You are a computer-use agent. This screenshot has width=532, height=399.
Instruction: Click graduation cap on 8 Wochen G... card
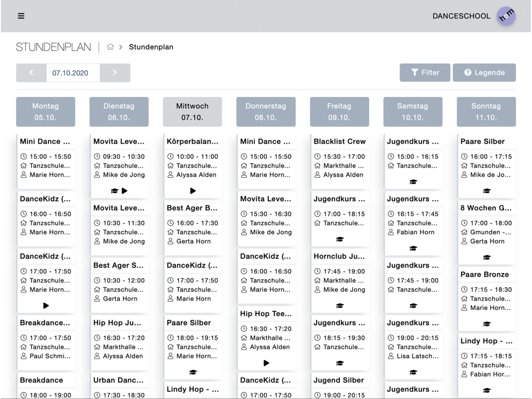pyautogui.click(x=487, y=257)
